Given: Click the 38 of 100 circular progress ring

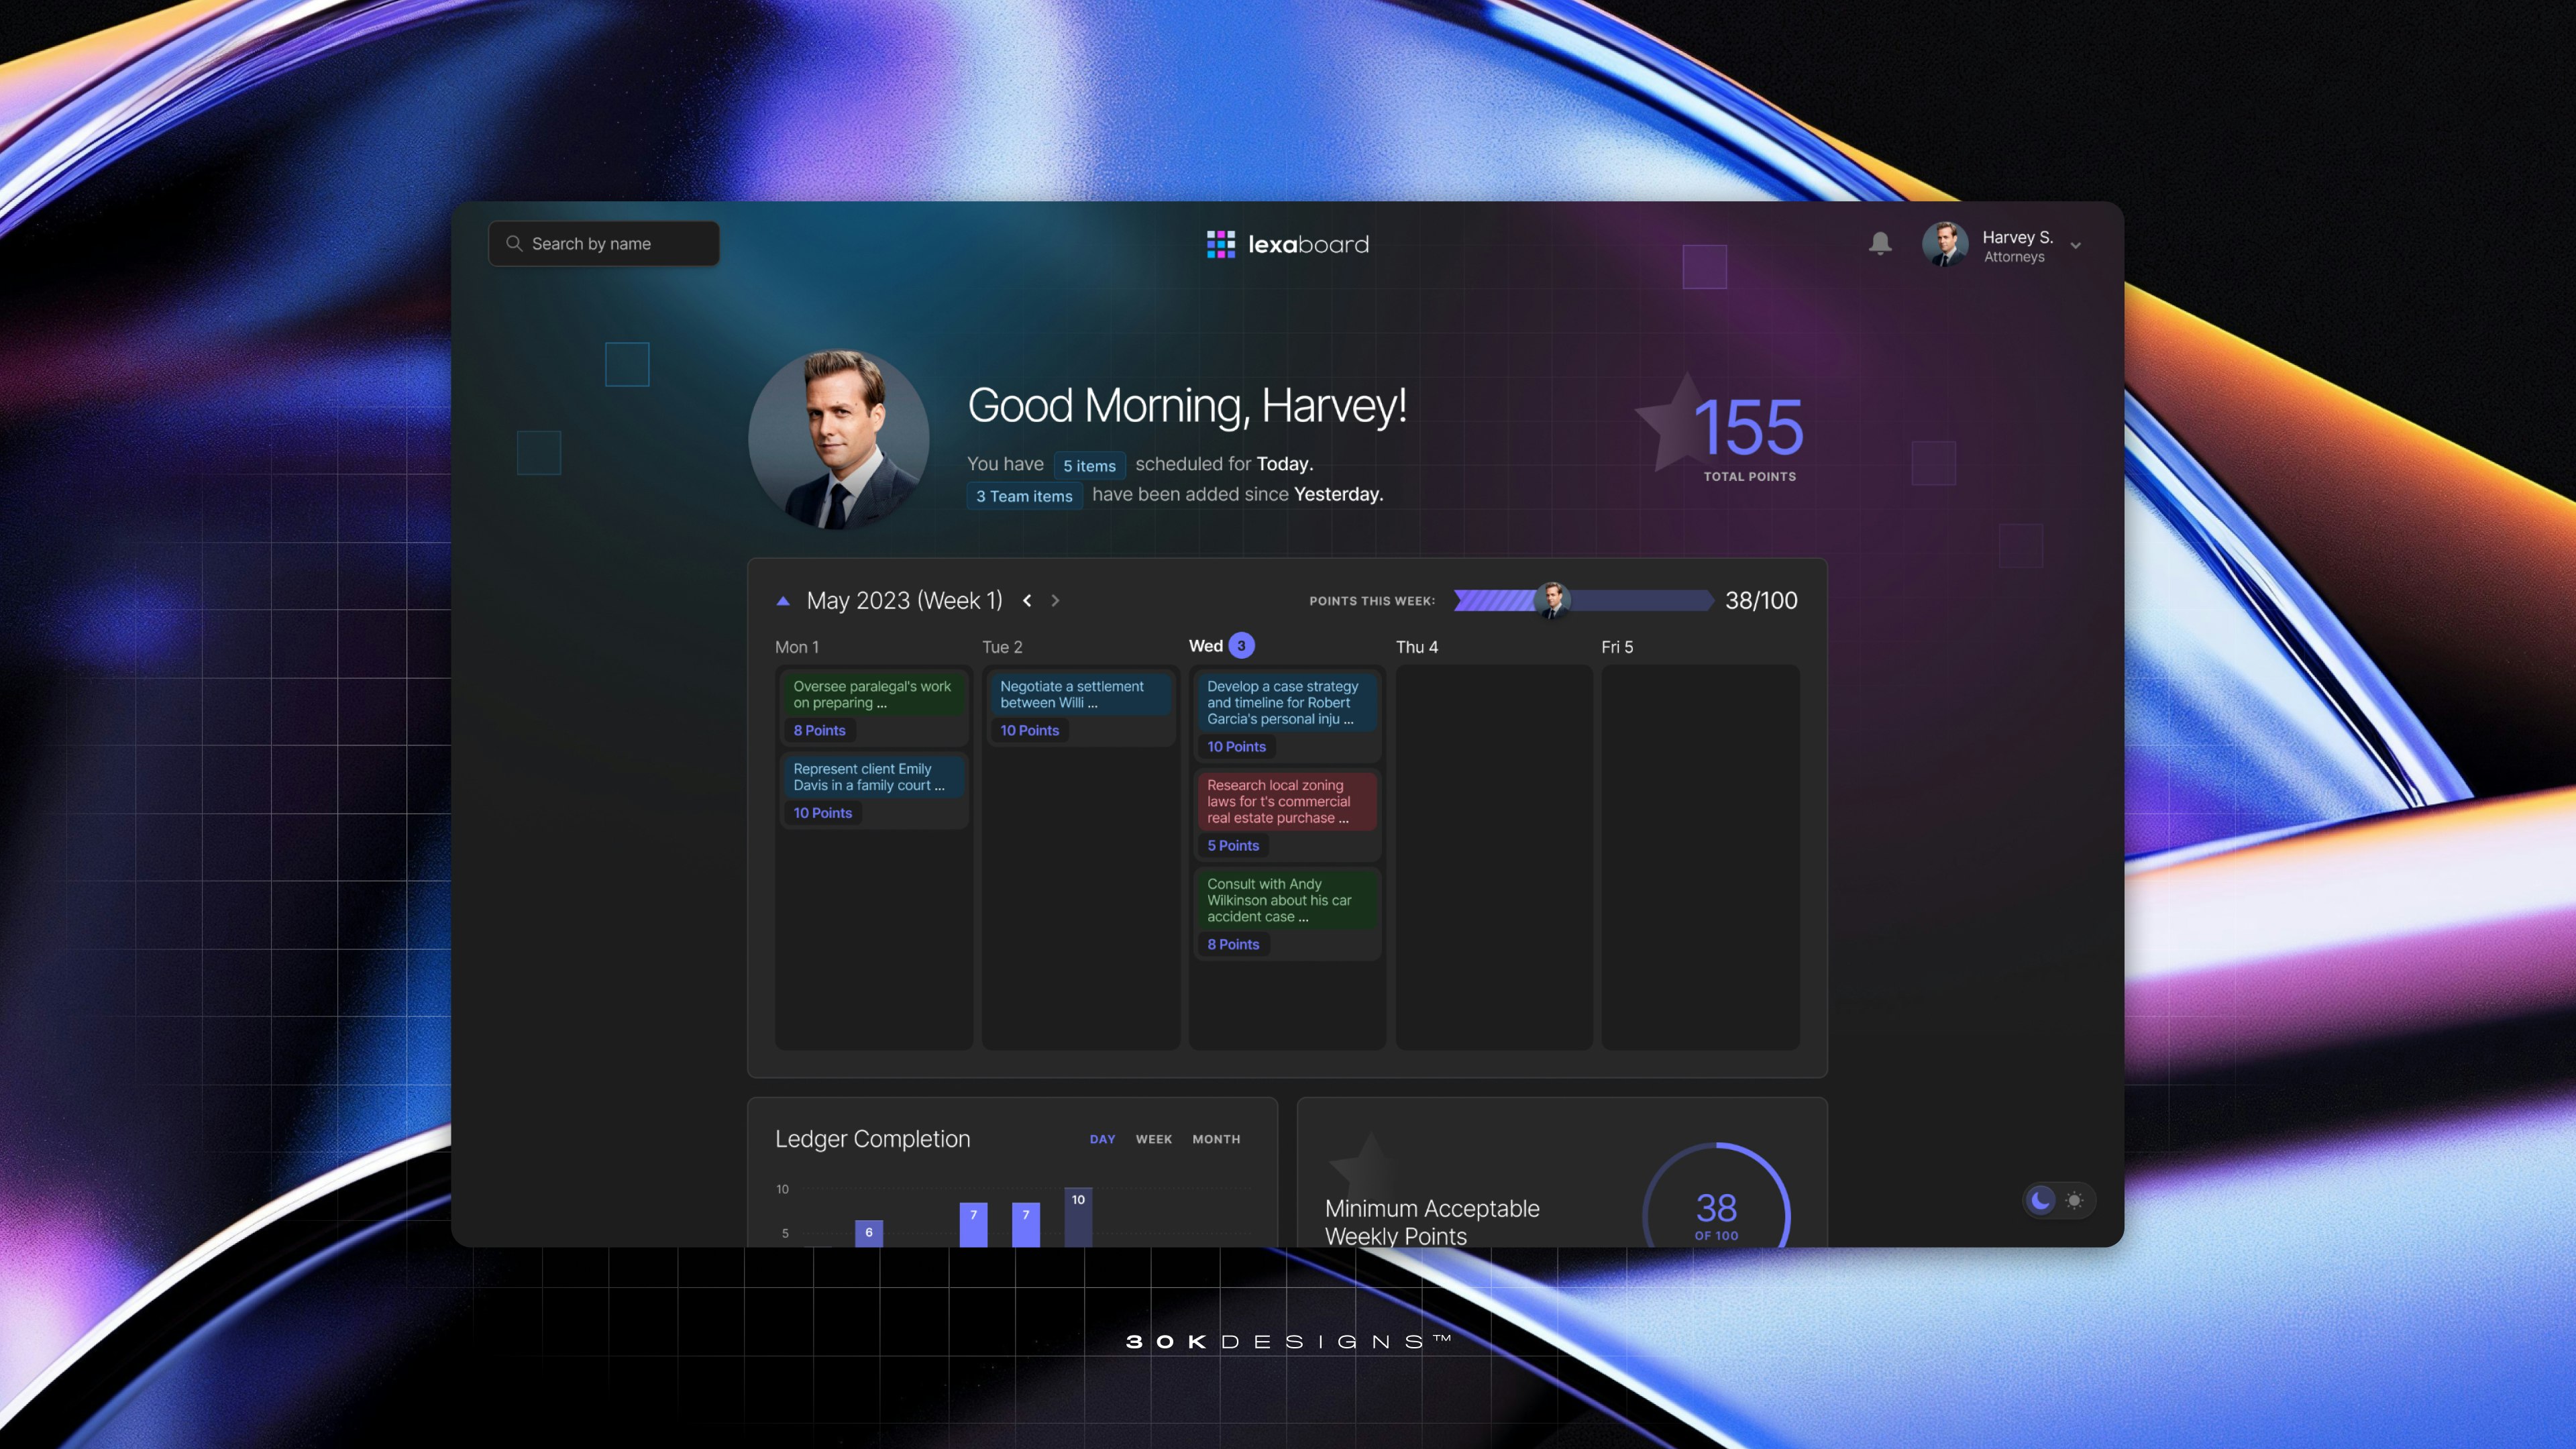Looking at the screenshot, I should pyautogui.click(x=1716, y=1196).
